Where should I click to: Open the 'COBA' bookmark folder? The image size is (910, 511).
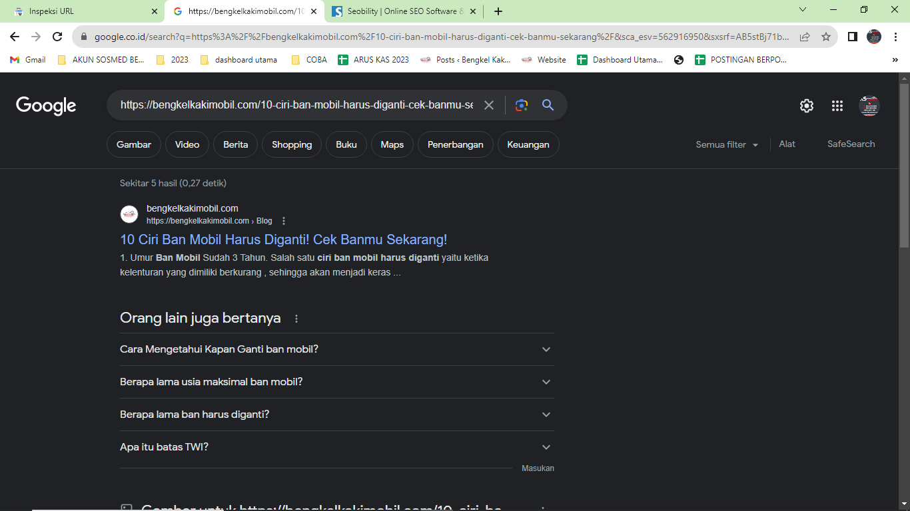[x=309, y=60]
